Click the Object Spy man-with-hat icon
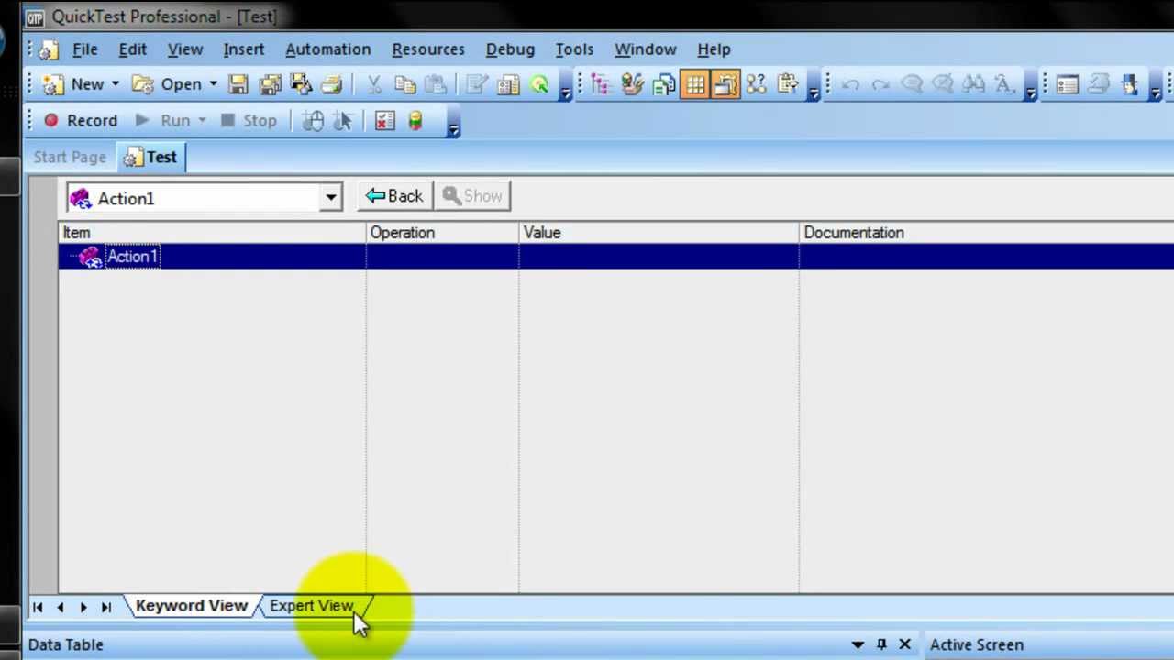This screenshot has height=660, width=1174. pyautogui.click(x=1129, y=84)
